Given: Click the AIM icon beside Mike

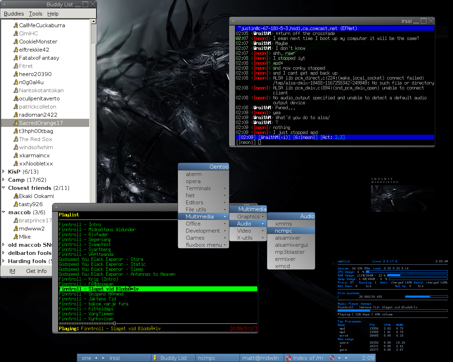Looking at the screenshot, I should point(16,237).
